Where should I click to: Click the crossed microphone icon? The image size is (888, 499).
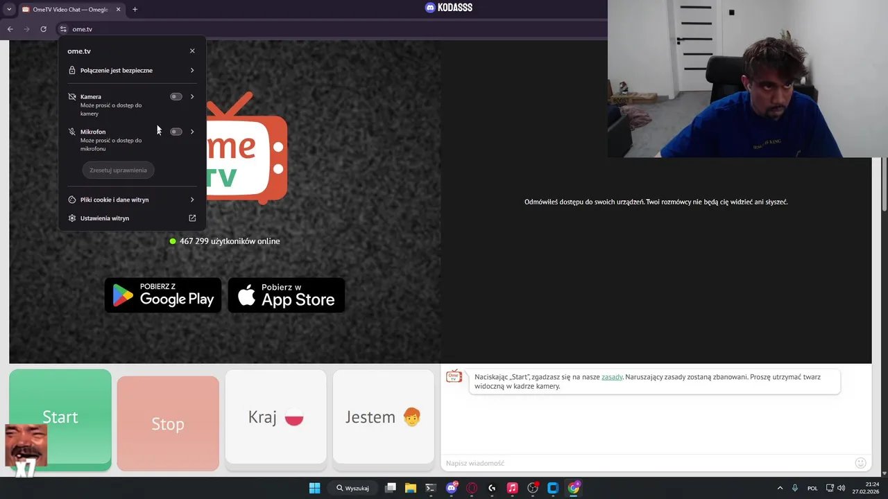pos(72,132)
